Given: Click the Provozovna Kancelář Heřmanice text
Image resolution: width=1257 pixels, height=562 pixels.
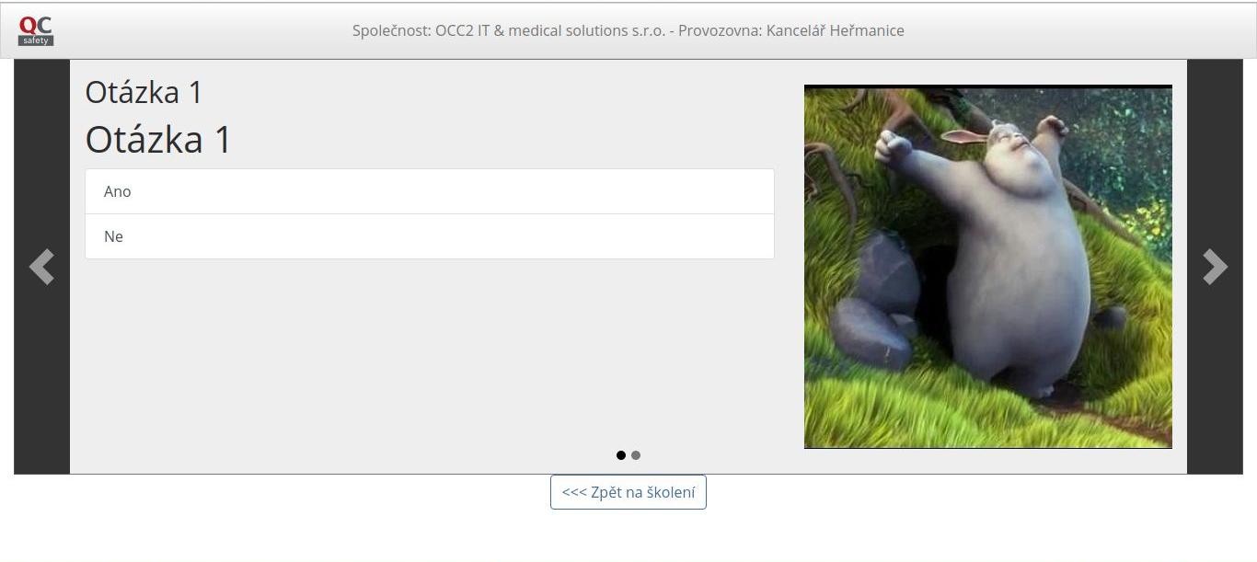Looking at the screenshot, I should tap(791, 30).
